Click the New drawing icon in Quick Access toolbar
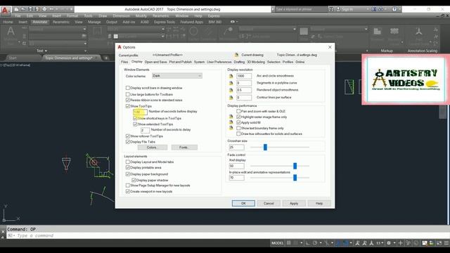 (17, 9)
